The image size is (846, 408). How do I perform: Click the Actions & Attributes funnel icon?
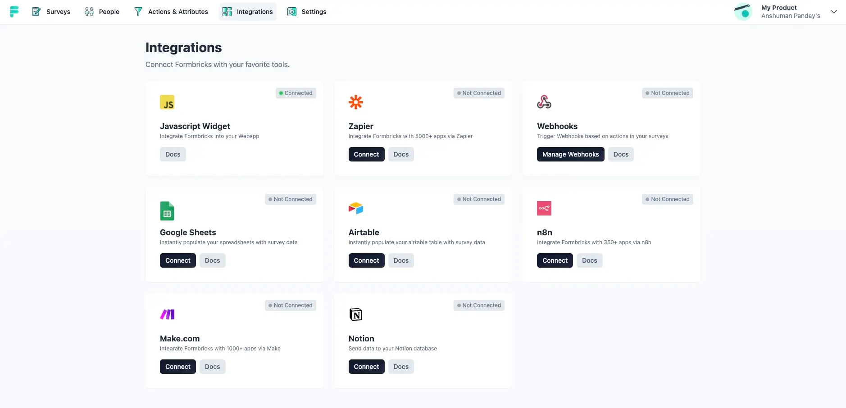138,12
